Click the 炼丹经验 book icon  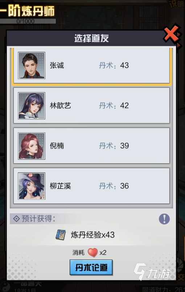[61, 235]
